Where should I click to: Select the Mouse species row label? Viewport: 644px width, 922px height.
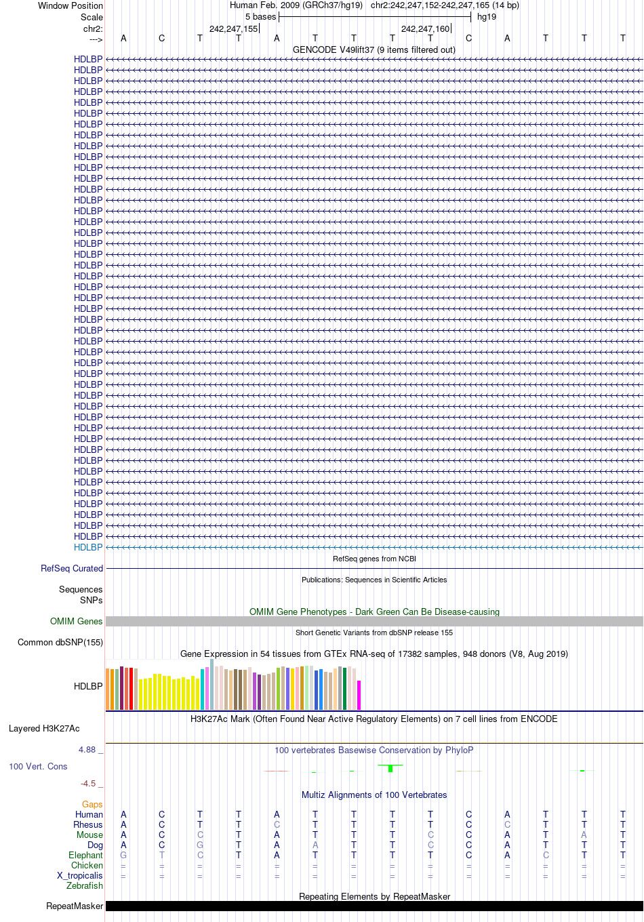click(x=89, y=835)
